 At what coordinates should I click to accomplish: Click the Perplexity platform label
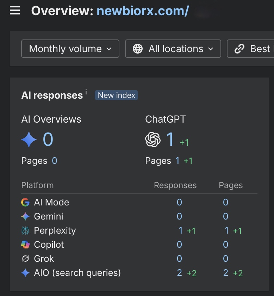pos(55,230)
